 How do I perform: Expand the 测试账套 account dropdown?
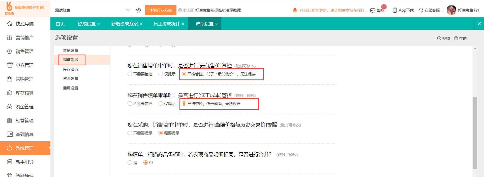pyautogui.click(x=128, y=10)
